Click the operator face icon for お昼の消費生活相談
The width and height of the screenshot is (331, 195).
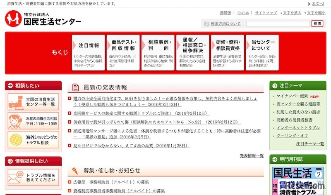(15, 121)
